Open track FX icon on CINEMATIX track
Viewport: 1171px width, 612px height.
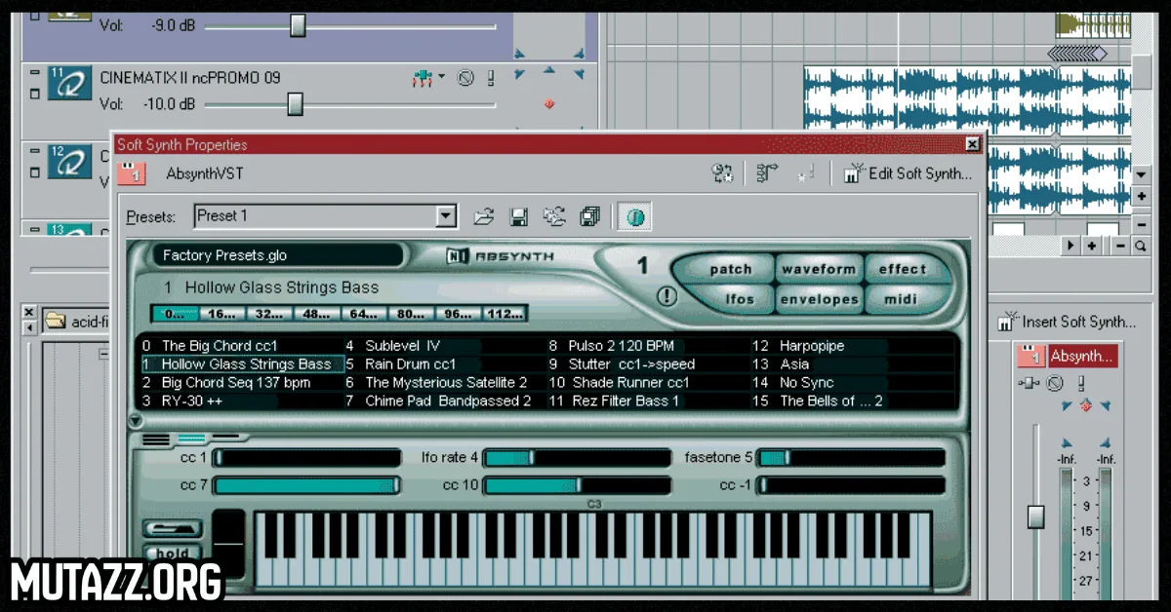pyautogui.click(x=423, y=78)
